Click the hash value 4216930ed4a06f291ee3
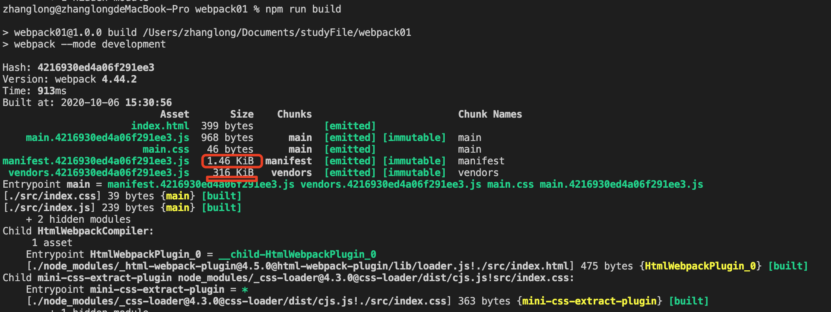 [x=96, y=68]
